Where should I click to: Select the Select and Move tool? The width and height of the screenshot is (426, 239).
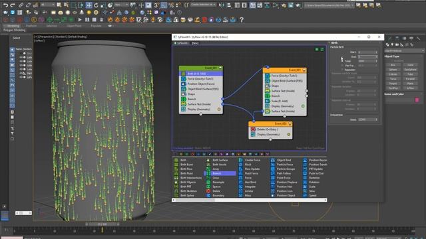click(x=89, y=5)
